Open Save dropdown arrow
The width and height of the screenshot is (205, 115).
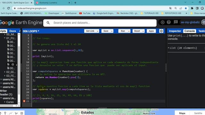112,31
